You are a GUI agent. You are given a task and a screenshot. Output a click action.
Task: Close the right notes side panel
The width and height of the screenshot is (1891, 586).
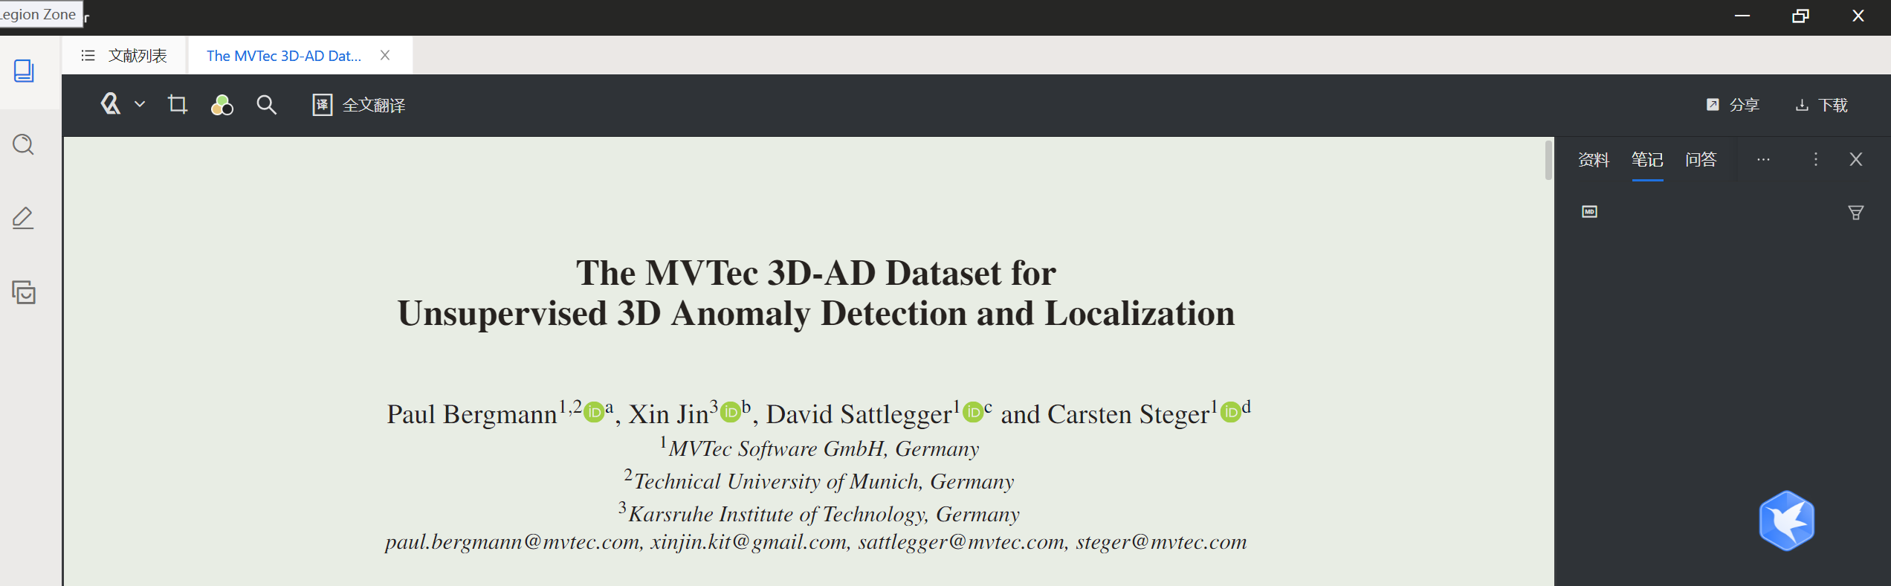tap(1856, 159)
